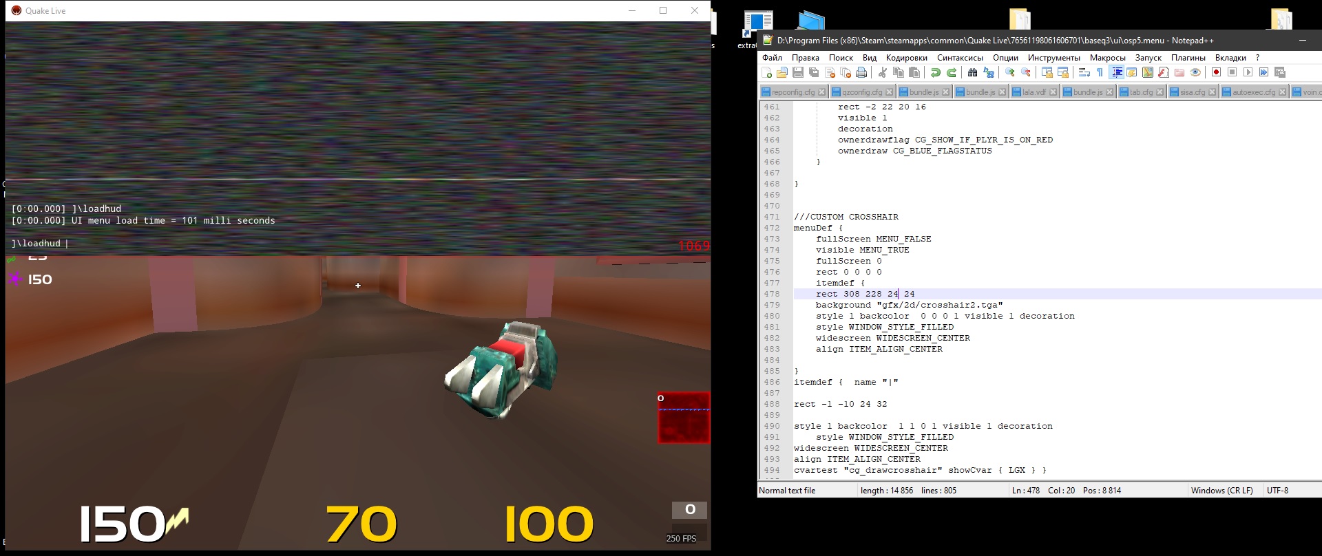Play back the recorded macro

pyautogui.click(x=1248, y=72)
